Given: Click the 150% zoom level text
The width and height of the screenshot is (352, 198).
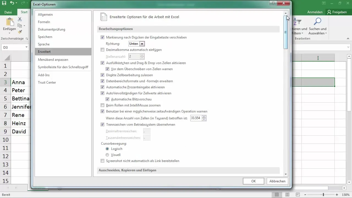Looking at the screenshot, I should [x=345, y=194].
